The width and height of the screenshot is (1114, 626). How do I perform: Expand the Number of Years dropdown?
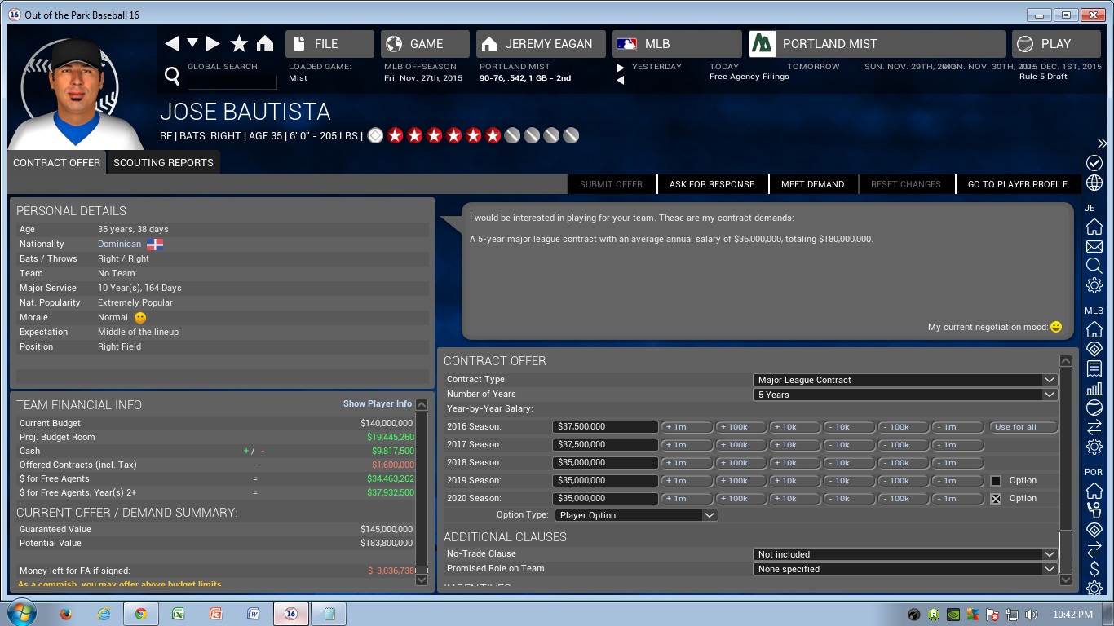tap(905, 395)
